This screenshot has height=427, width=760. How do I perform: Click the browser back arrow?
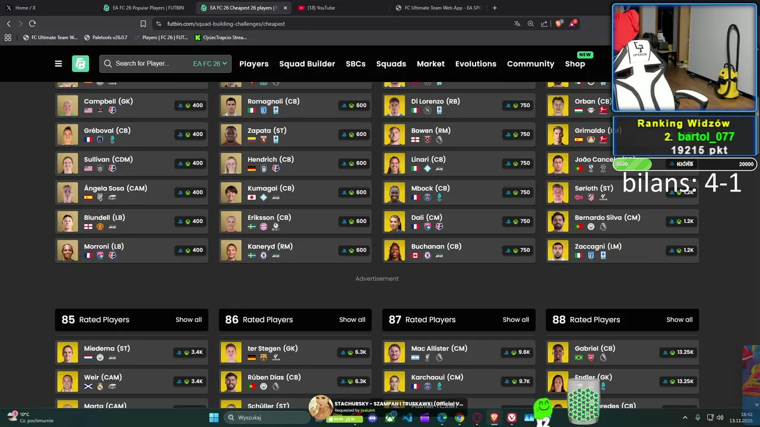8,24
